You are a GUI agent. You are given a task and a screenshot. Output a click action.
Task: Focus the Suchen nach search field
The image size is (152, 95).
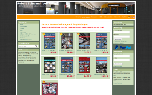(x=27, y=46)
